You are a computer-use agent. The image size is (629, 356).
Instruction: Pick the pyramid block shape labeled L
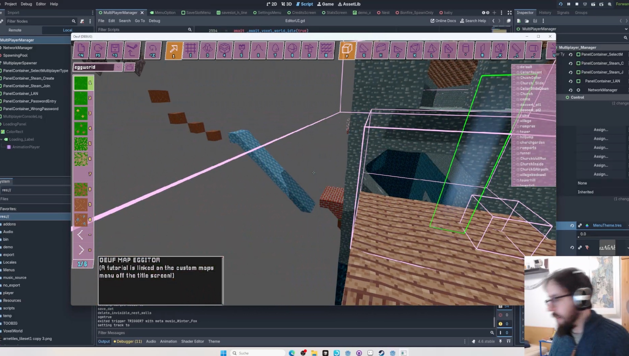pyautogui.click(x=431, y=50)
